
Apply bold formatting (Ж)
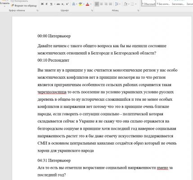[x=42, y=4]
